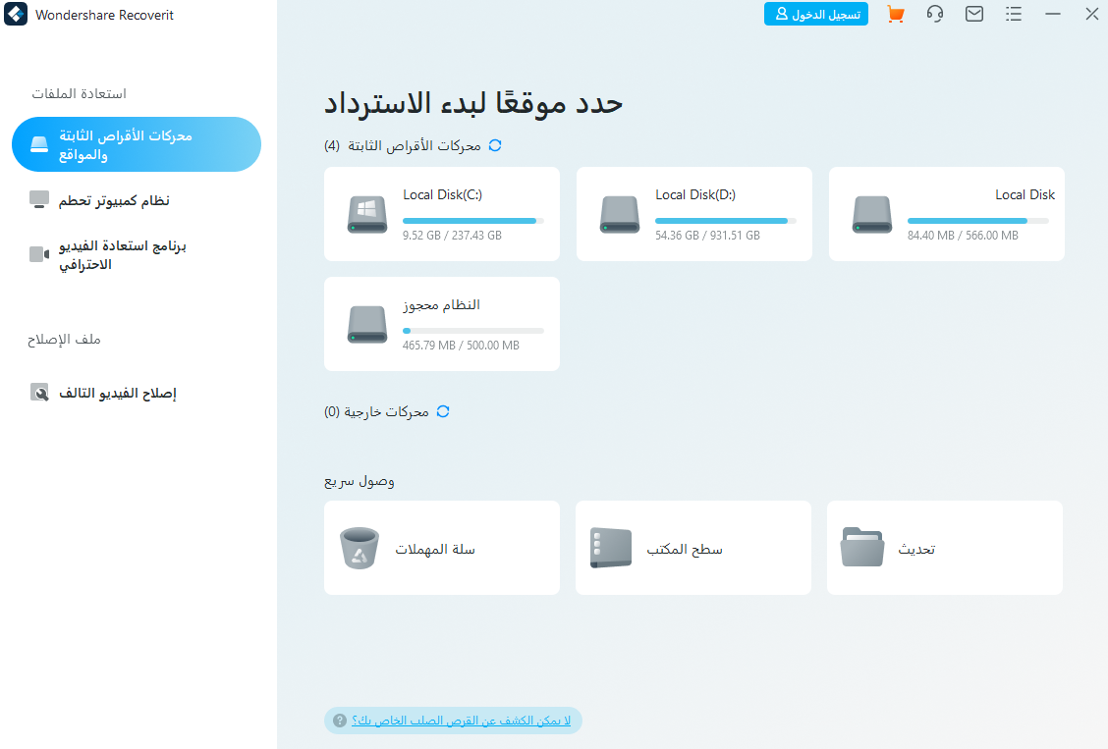This screenshot has width=1108, height=749.
Task: Choose the 566 MB Local Disk card
Action: click(946, 214)
